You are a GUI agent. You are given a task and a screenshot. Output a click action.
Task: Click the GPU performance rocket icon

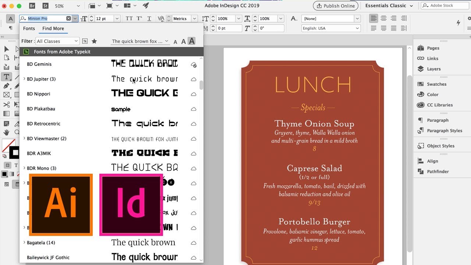(146, 6)
